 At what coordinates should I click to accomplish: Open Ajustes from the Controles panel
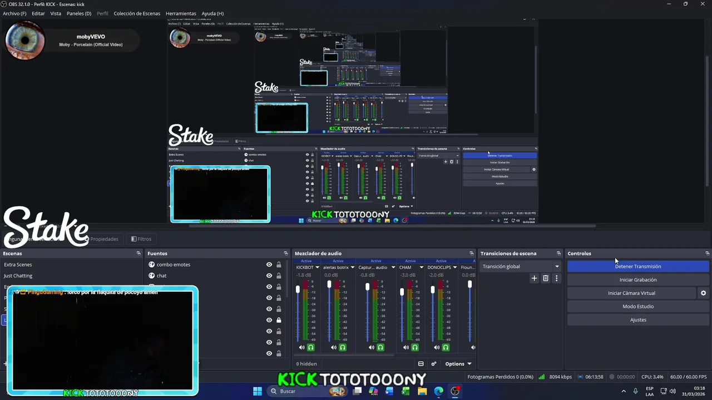[638, 319]
